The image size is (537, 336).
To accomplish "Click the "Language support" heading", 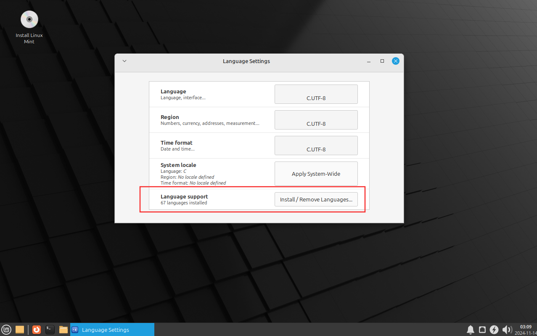I will [184, 196].
